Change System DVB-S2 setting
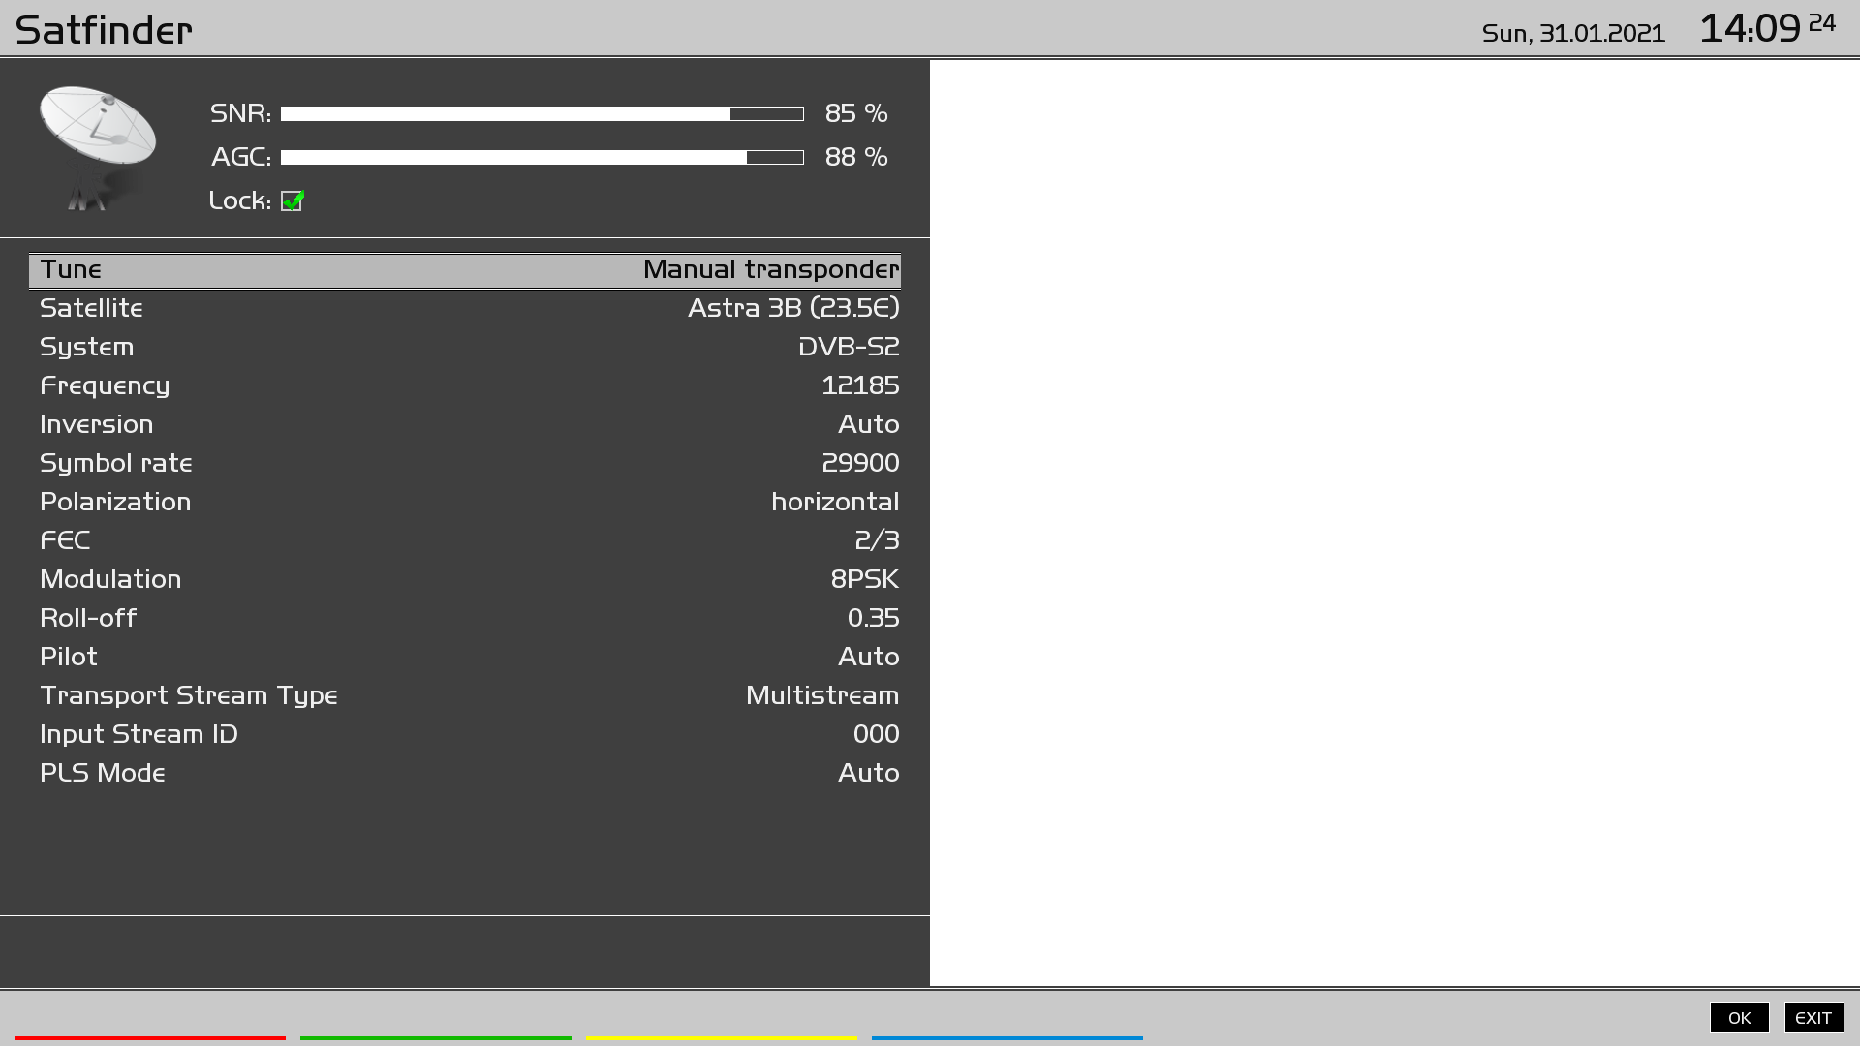Screen dimensions: 1860x1046 coord(465,347)
